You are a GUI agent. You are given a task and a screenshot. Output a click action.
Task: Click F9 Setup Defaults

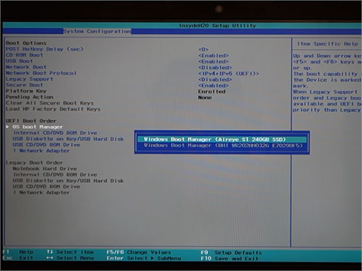pyautogui.click(x=231, y=253)
